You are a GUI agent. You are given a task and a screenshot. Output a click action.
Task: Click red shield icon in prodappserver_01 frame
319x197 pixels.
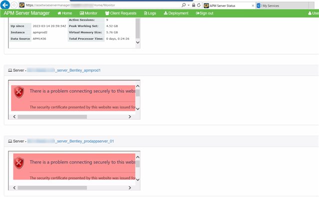(x=19, y=163)
